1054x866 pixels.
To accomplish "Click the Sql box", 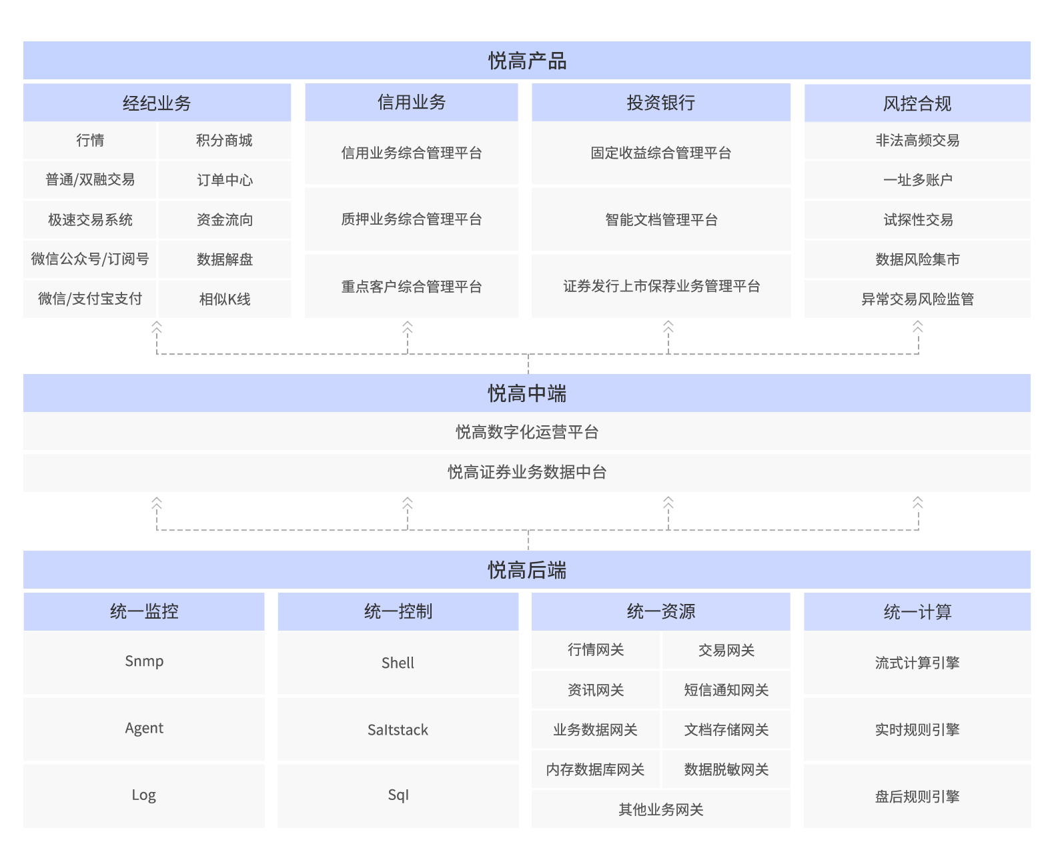I will pos(398,795).
